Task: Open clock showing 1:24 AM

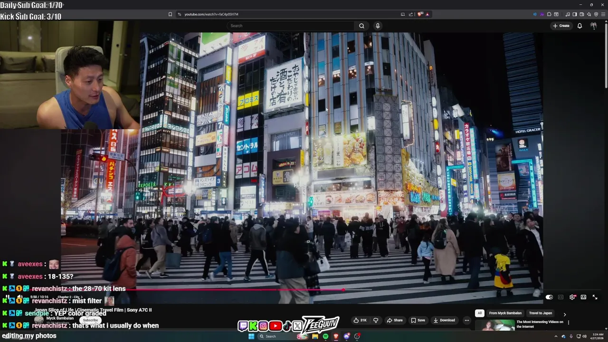Action: tap(597, 336)
